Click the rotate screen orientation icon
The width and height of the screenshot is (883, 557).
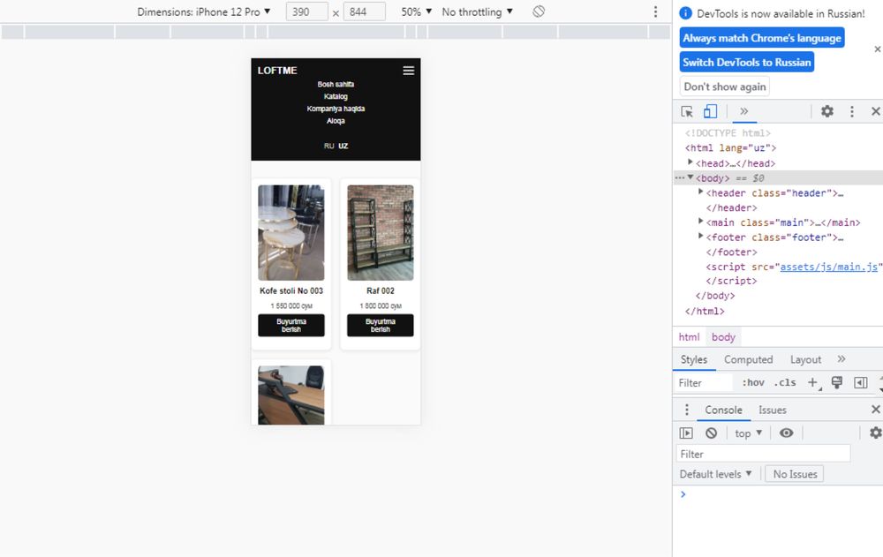click(x=539, y=12)
